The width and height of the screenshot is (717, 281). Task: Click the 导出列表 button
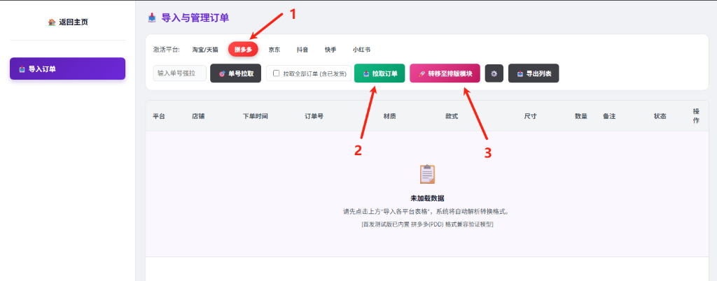[x=534, y=73]
